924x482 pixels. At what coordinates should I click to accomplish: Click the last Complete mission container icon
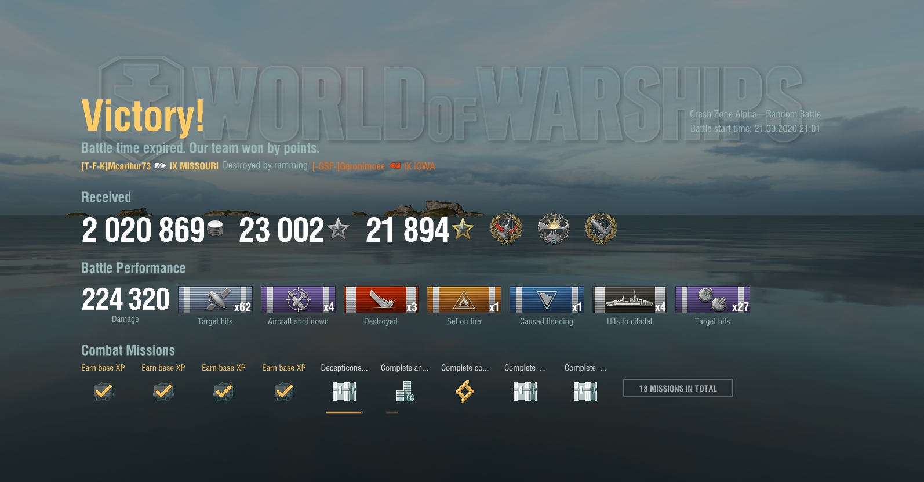coord(585,392)
